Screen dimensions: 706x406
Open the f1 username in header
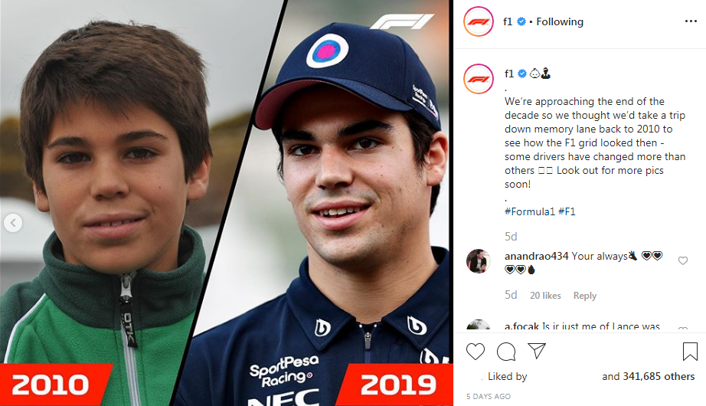(508, 21)
